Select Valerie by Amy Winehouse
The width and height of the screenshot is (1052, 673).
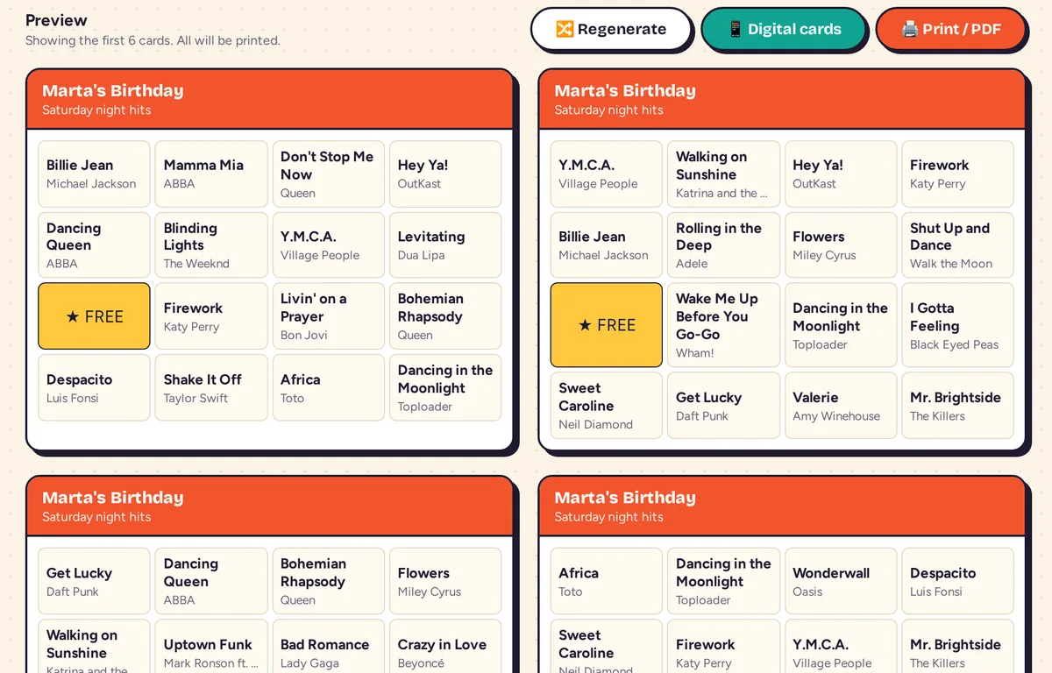[x=841, y=406]
